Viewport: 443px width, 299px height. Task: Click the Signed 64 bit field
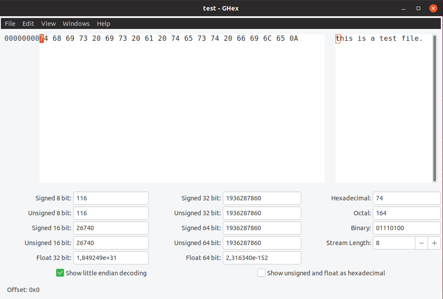[262, 228]
